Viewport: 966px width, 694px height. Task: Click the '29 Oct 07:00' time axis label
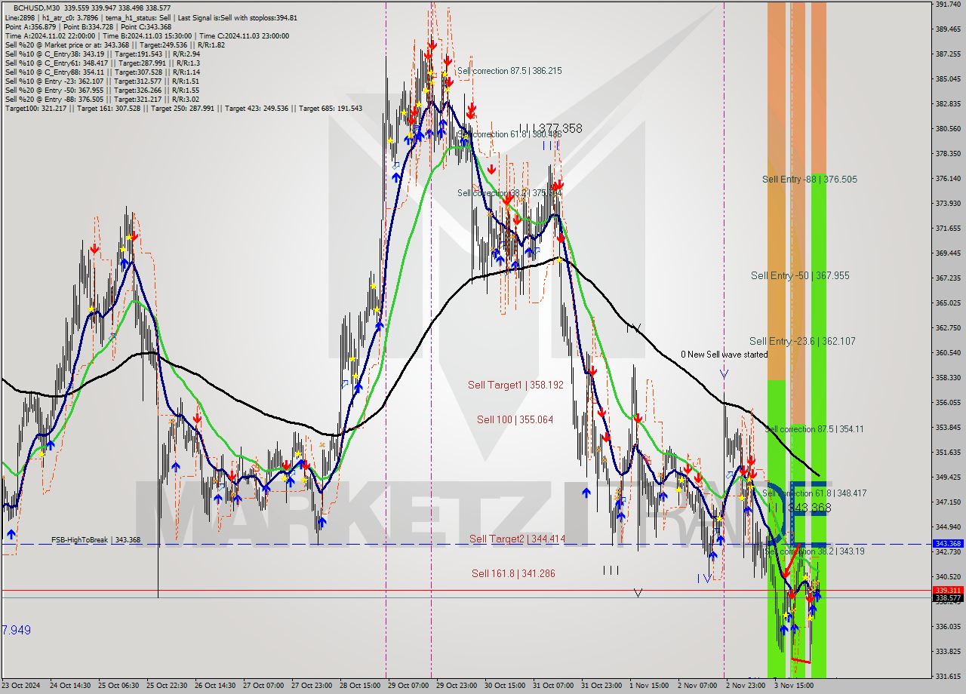408,686
